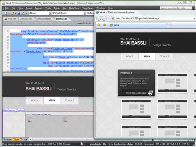Switch to Design view
Viewport: 196px width, 147px height.
[7, 139]
